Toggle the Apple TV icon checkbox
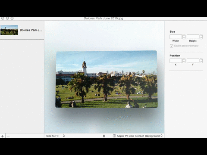This screenshot has height=155, width=207. [114, 136]
